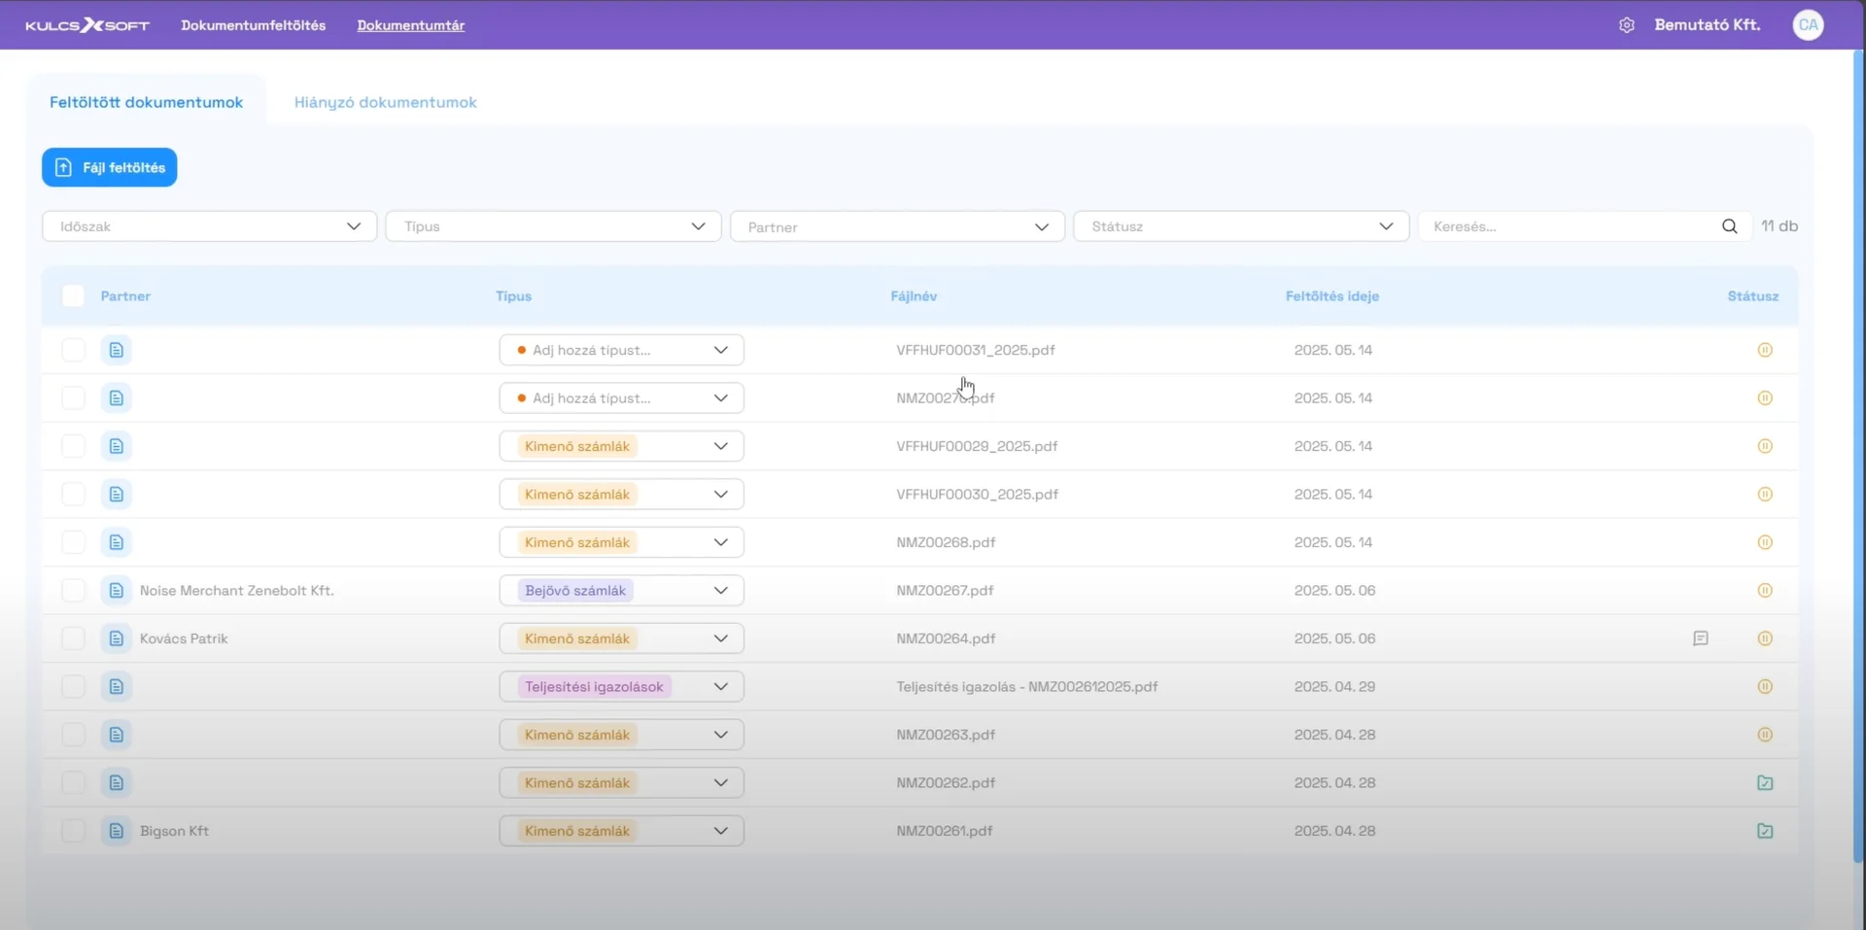
Task: Open the Partner filter dropdown
Action: pyautogui.click(x=897, y=226)
